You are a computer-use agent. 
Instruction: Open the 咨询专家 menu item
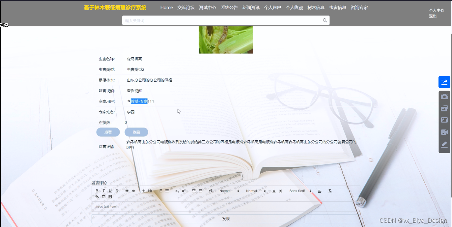click(x=359, y=8)
